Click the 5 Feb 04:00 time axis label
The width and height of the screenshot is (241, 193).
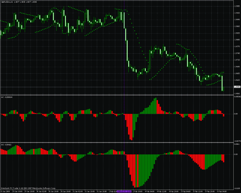coord(186,191)
